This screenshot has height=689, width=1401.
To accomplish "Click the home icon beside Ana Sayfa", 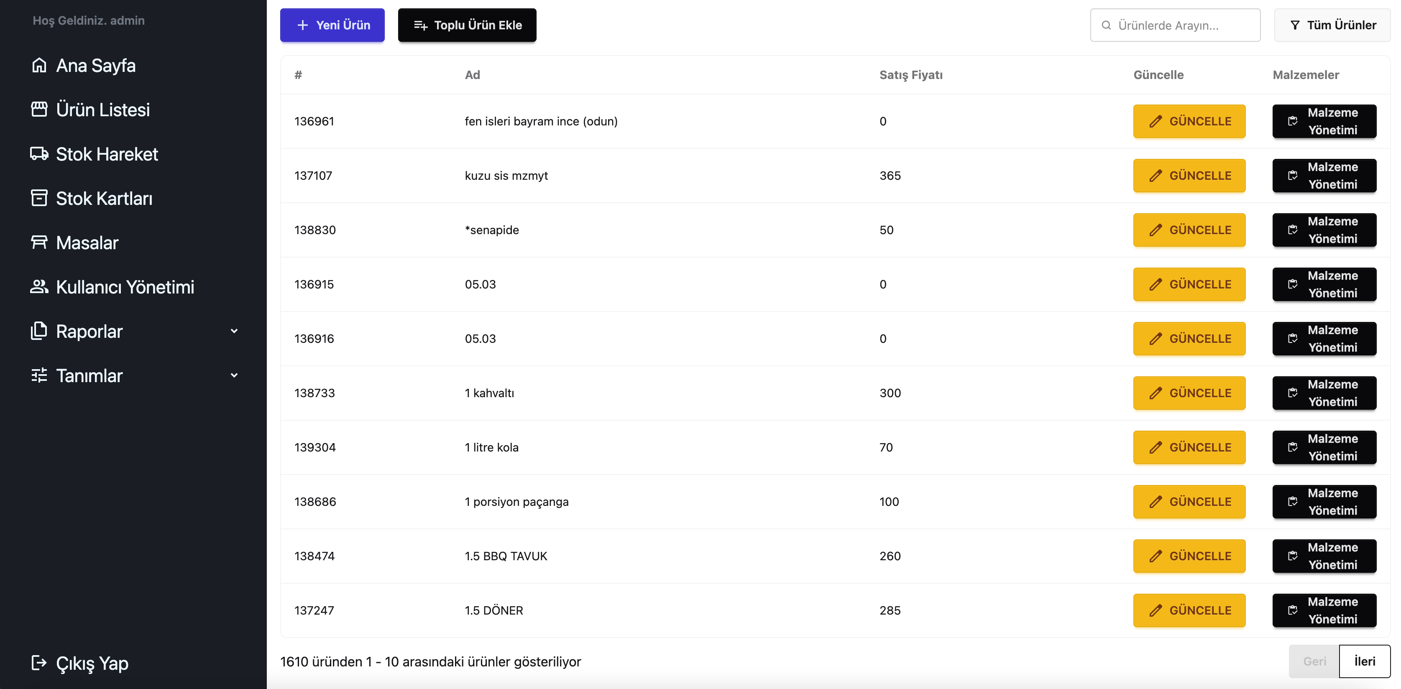I will click(x=39, y=65).
